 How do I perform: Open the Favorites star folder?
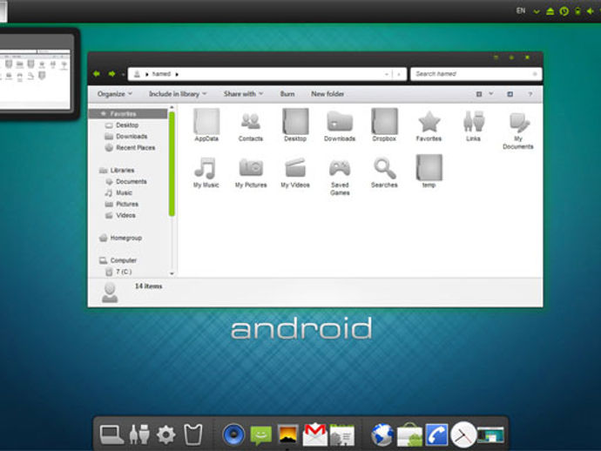(x=429, y=125)
